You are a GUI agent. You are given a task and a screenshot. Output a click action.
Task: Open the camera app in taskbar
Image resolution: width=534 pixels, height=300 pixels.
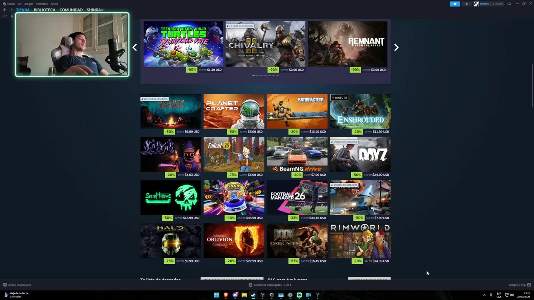(x=308, y=295)
